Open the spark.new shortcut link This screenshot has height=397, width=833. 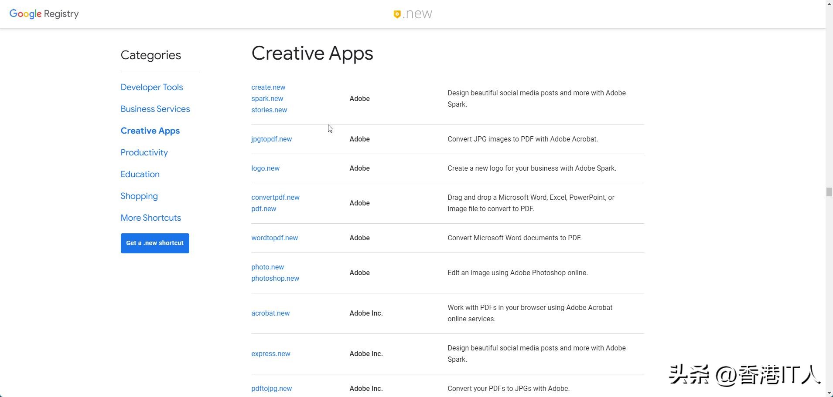267,98
